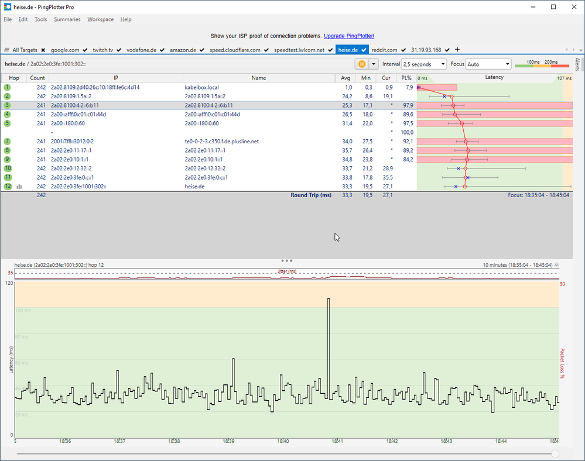Click the hop 12 timeline graph icon
The height and width of the screenshot is (461, 585).
[19, 187]
